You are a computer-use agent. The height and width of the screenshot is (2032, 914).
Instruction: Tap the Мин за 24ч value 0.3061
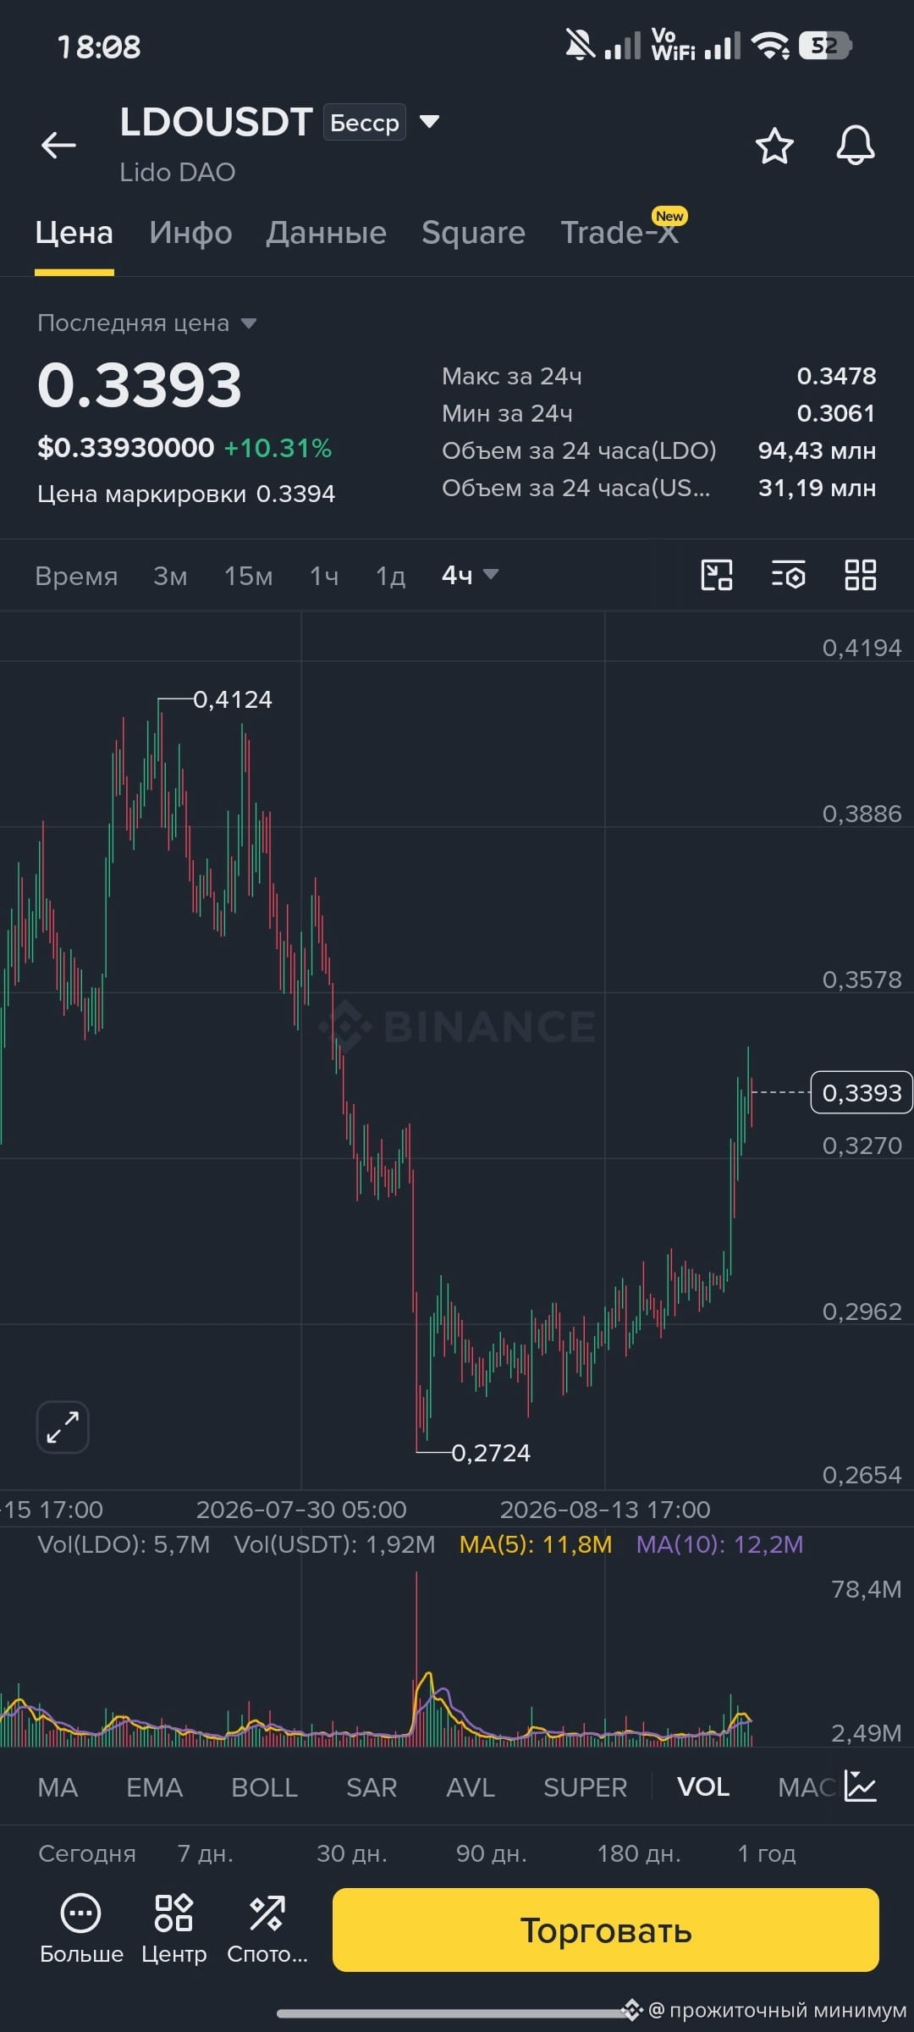pyautogui.click(x=836, y=413)
